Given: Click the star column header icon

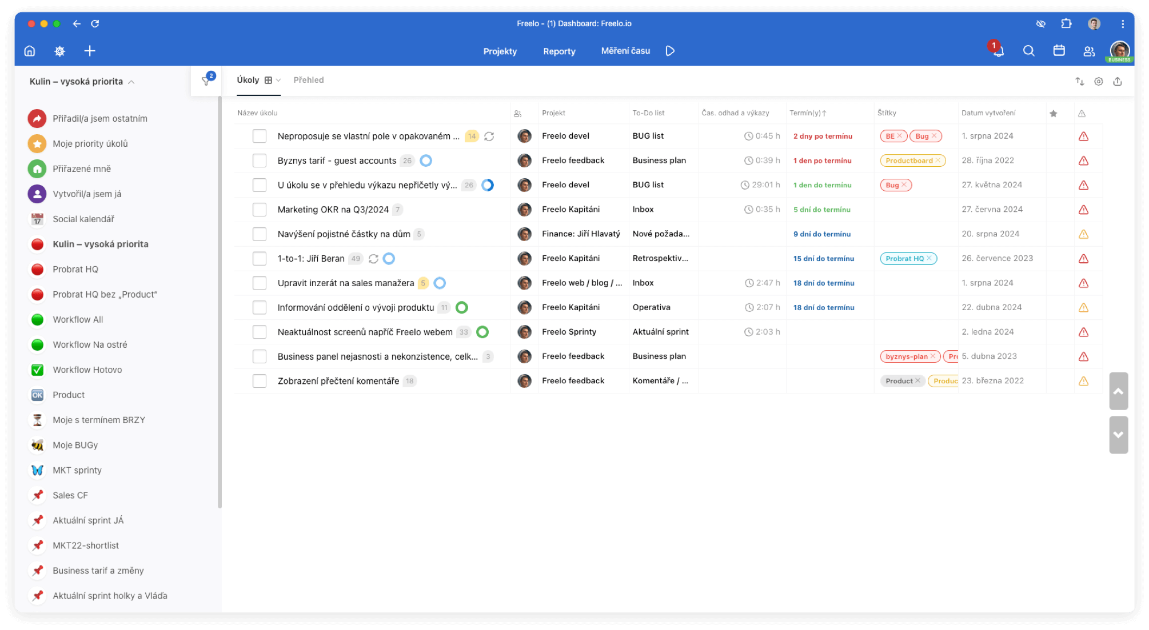Looking at the screenshot, I should pyautogui.click(x=1054, y=113).
